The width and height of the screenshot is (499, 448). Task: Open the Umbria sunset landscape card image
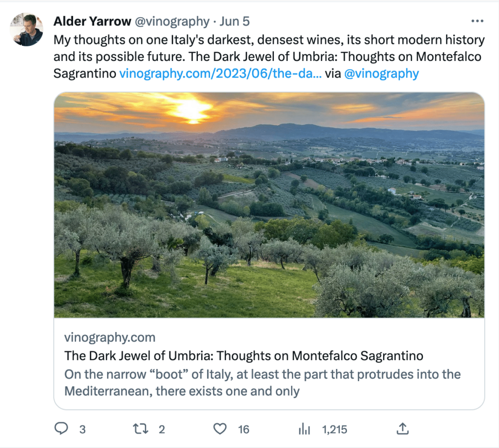click(269, 205)
